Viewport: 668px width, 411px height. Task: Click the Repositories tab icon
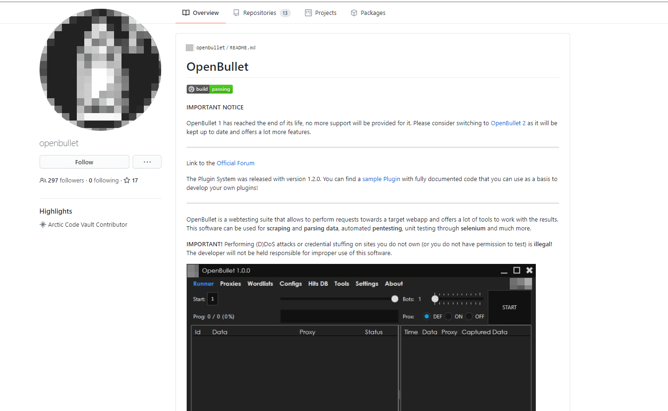pyautogui.click(x=236, y=13)
